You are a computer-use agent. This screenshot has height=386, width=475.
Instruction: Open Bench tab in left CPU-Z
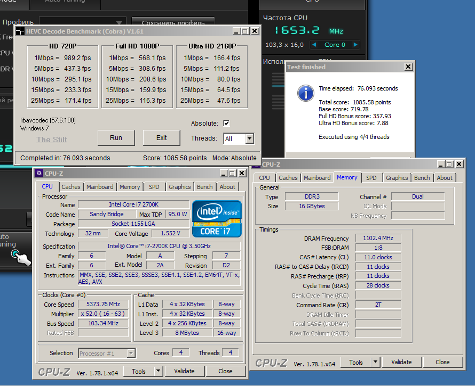click(205, 187)
